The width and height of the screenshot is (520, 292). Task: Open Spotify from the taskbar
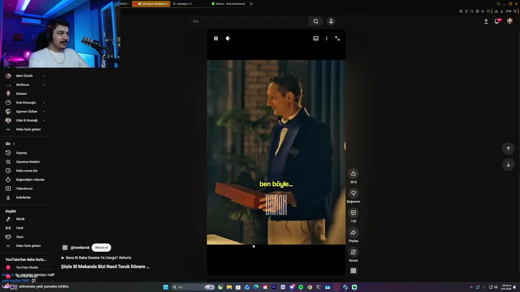301,287
